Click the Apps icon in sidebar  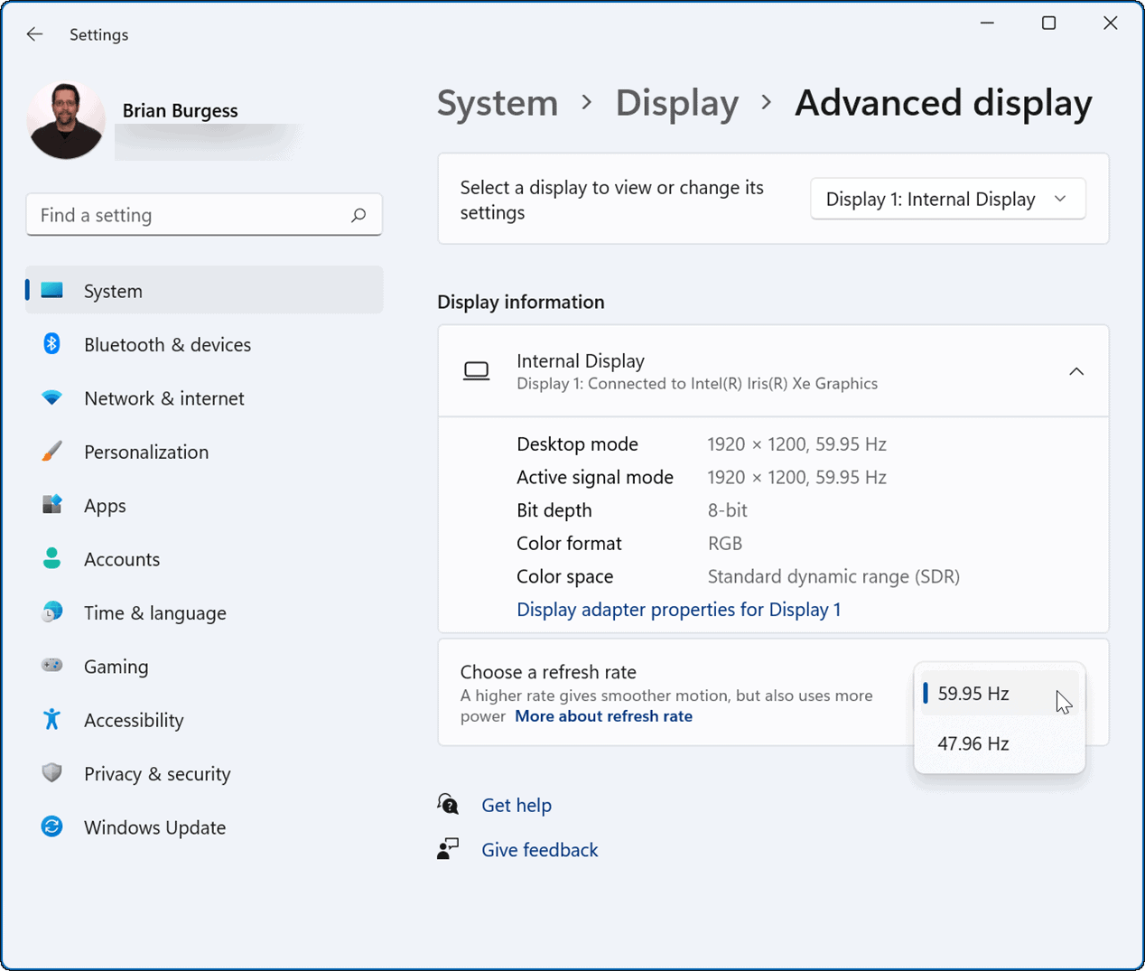pyautogui.click(x=52, y=505)
